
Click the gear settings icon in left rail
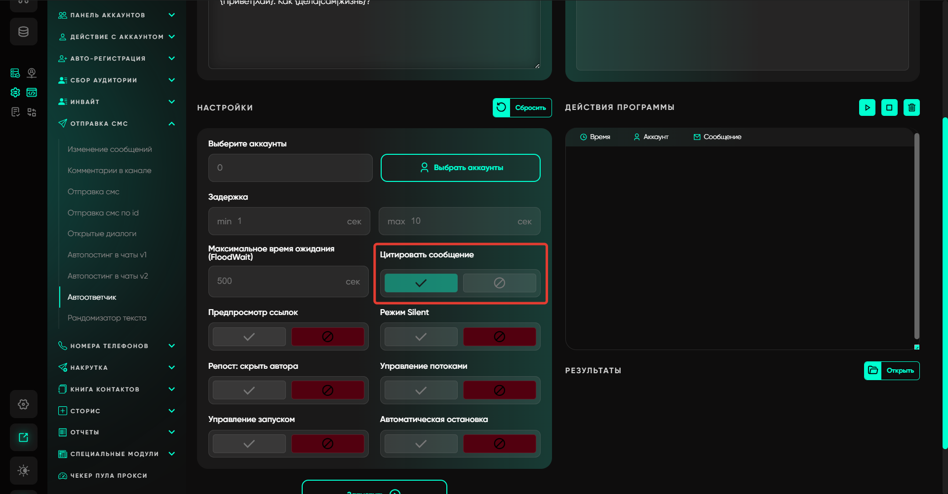(23, 404)
